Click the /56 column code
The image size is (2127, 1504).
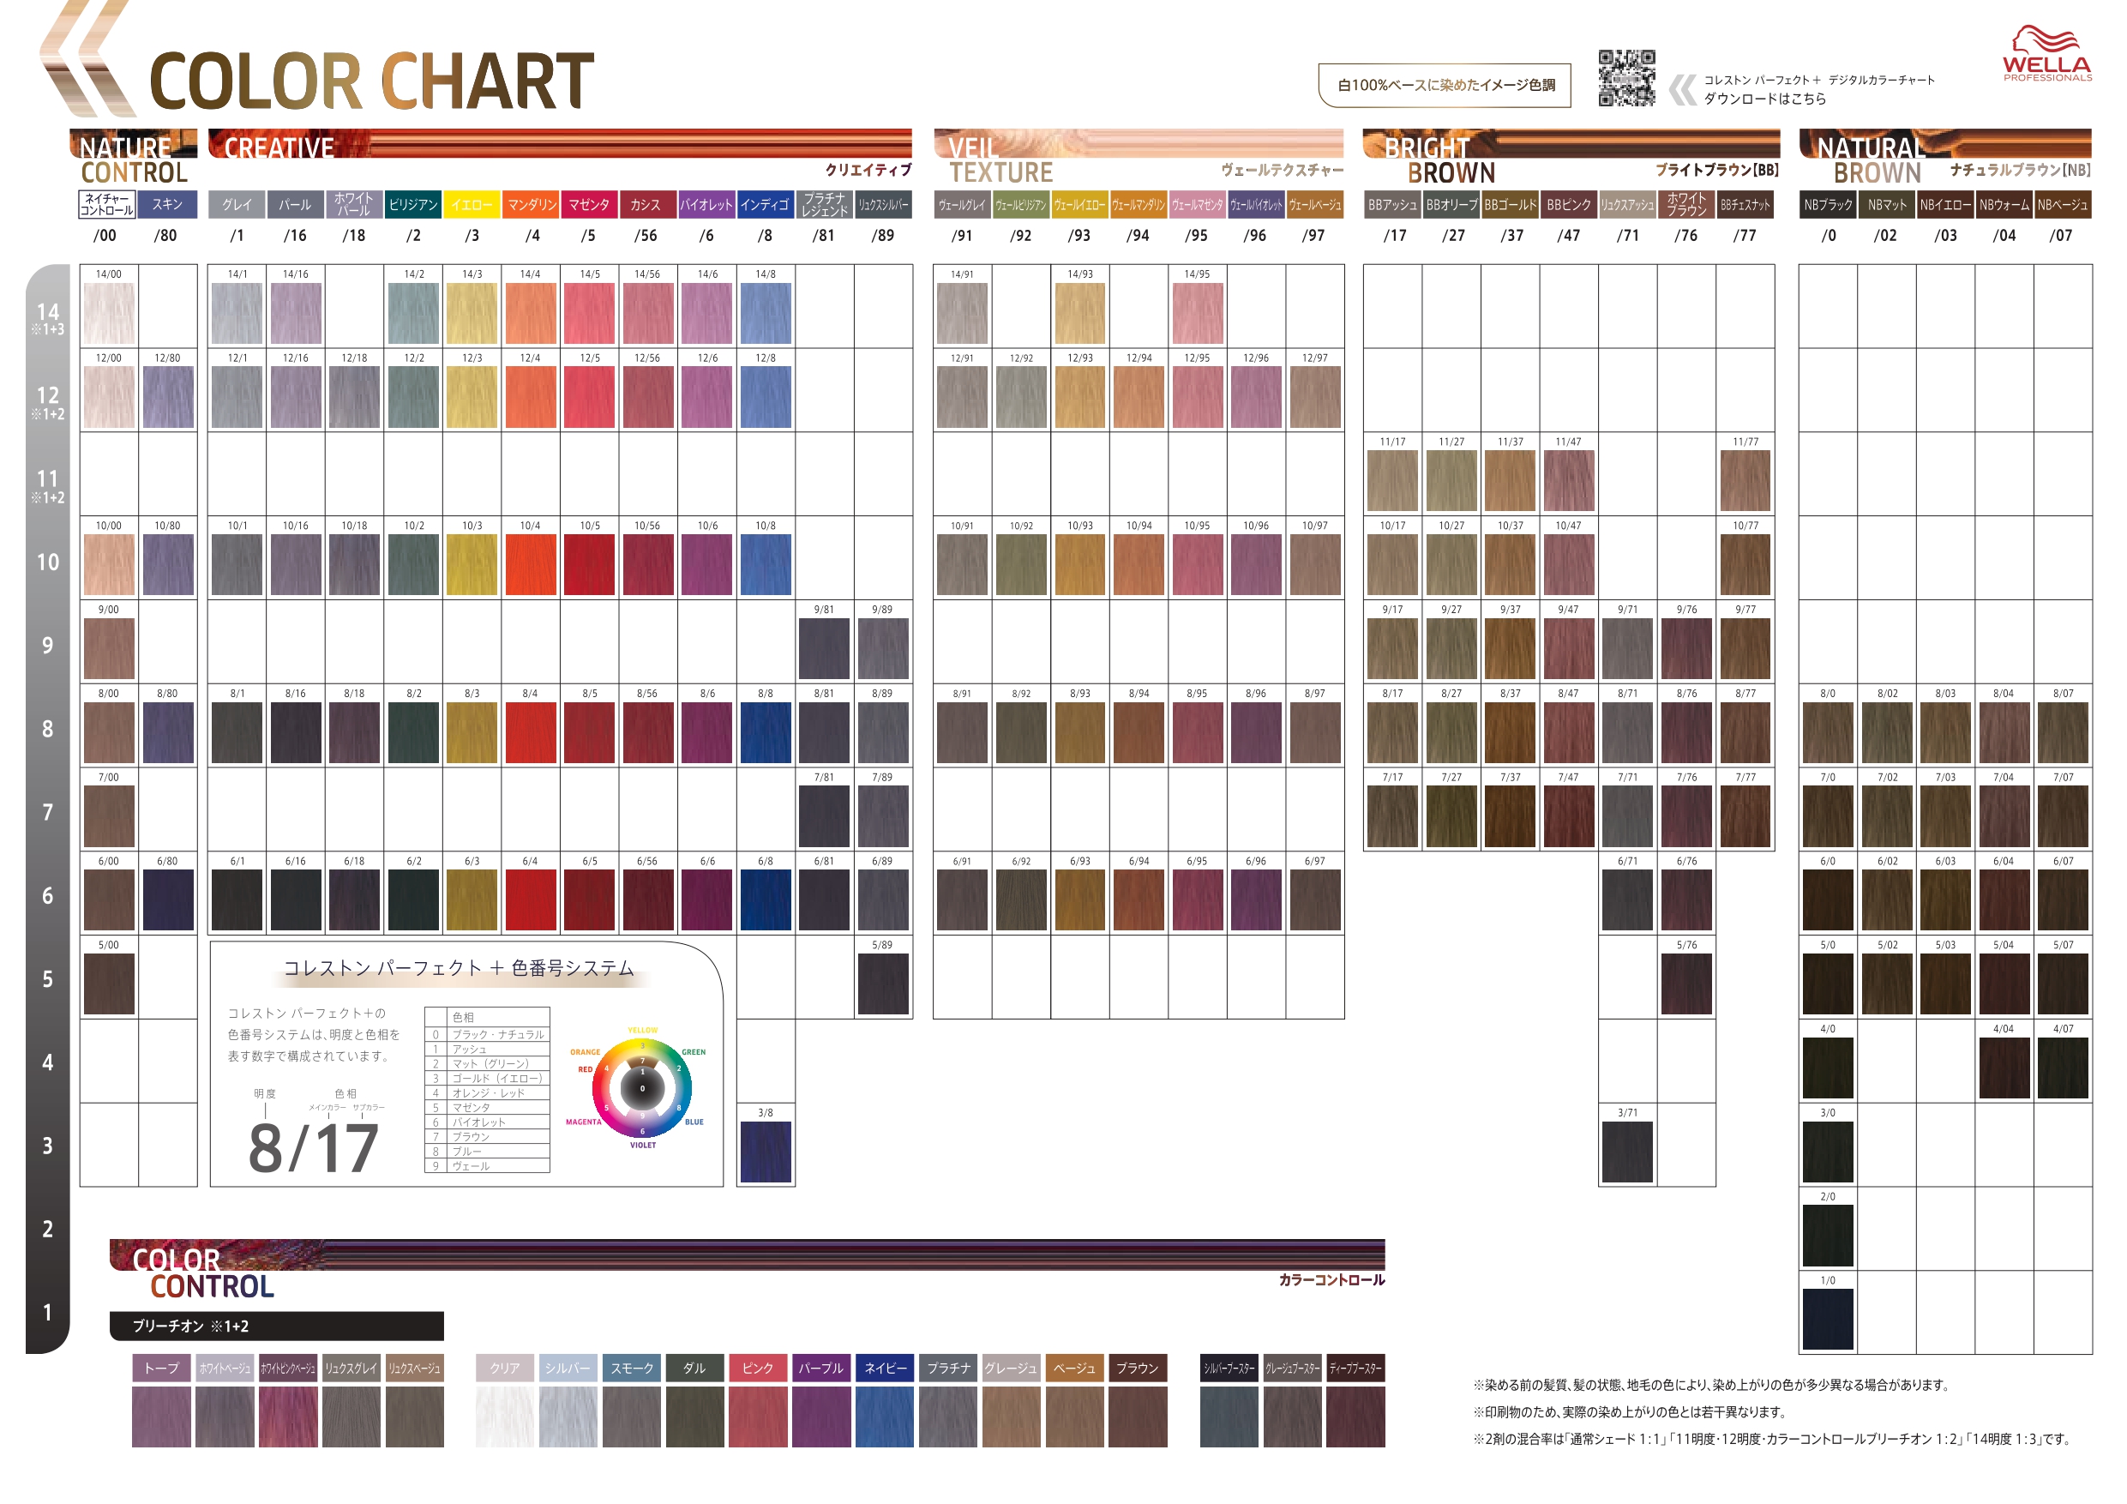646,236
